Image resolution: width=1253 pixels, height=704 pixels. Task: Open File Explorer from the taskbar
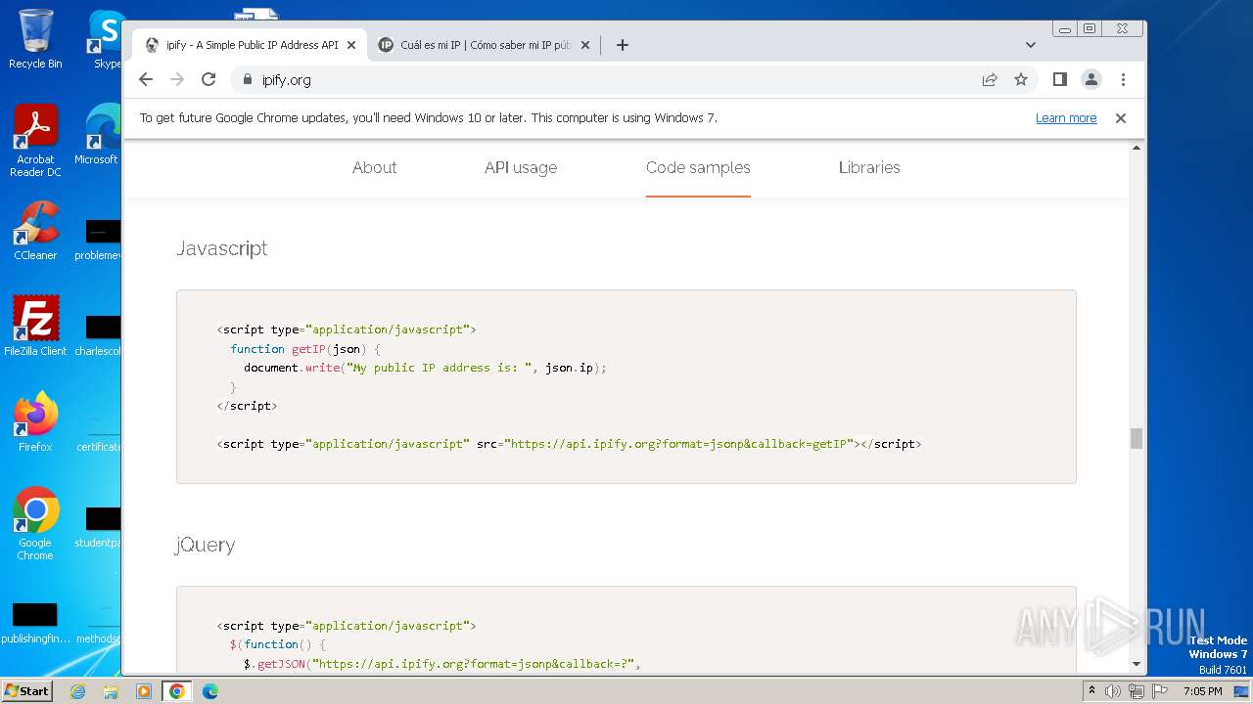point(111,691)
